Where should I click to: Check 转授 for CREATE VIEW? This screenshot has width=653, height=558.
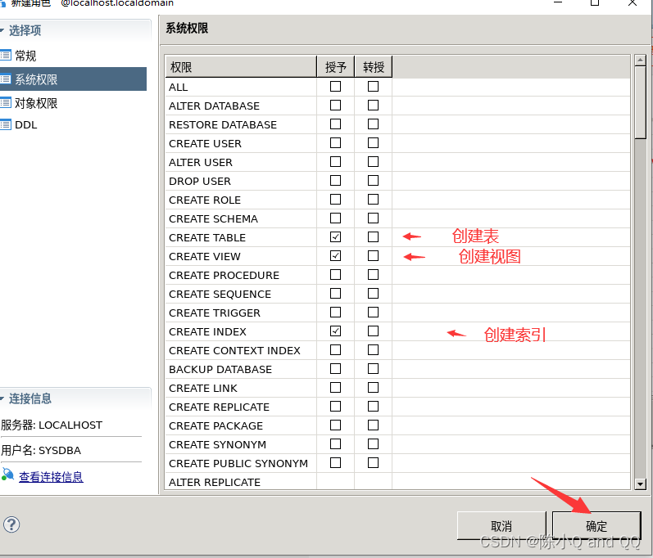(x=373, y=256)
